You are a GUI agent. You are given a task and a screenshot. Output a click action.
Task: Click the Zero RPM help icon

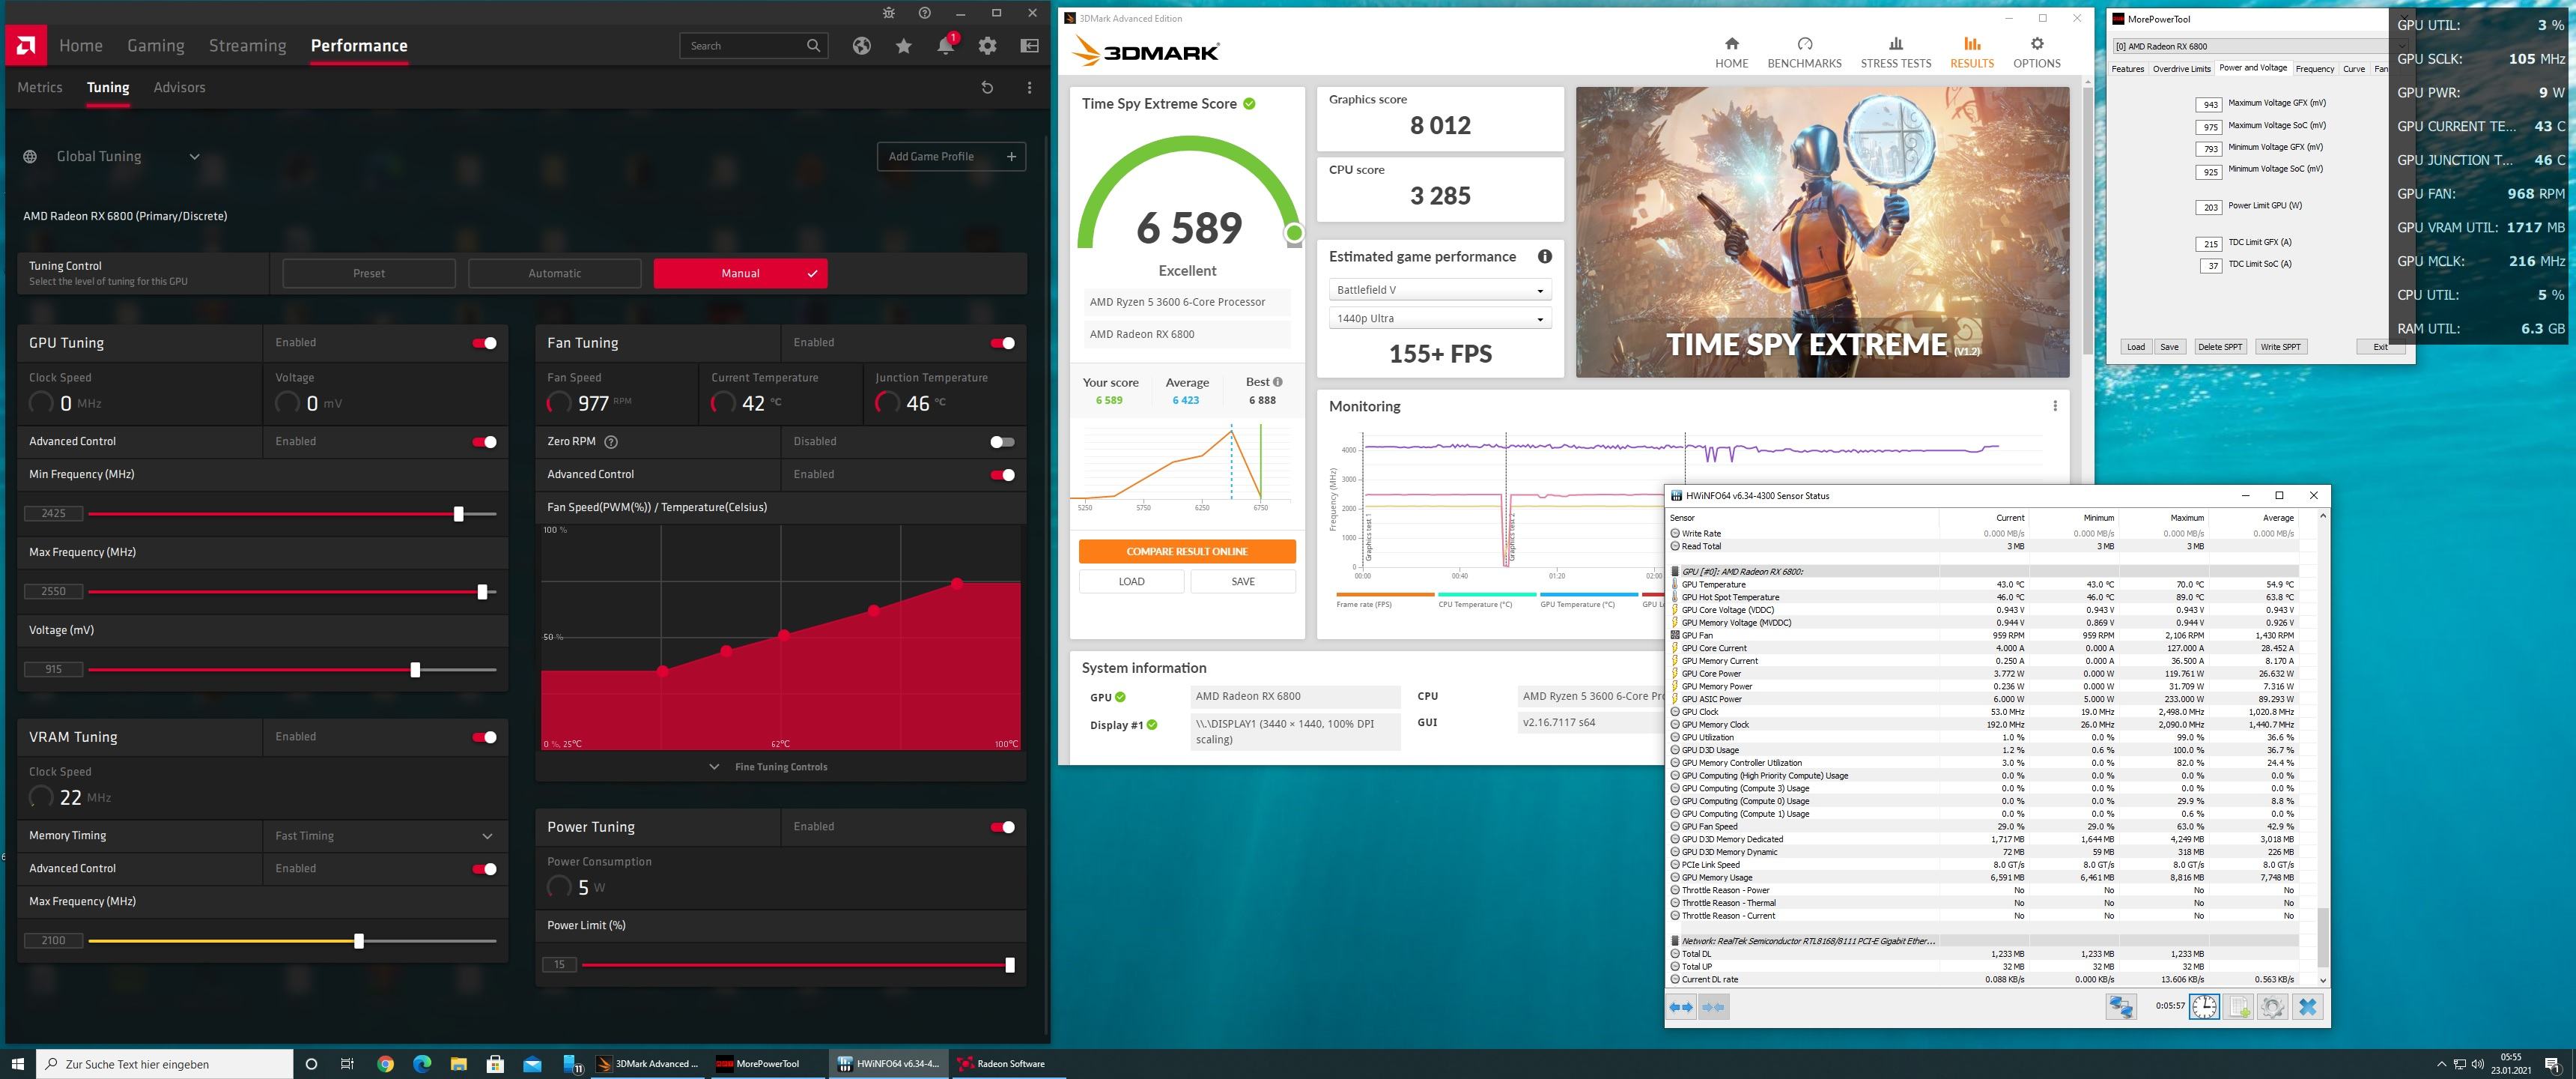click(x=611, y=441)
